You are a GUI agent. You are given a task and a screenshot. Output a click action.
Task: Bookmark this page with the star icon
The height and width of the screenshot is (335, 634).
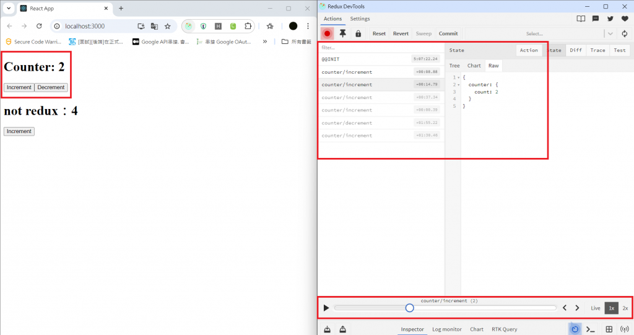click(168, 26)
